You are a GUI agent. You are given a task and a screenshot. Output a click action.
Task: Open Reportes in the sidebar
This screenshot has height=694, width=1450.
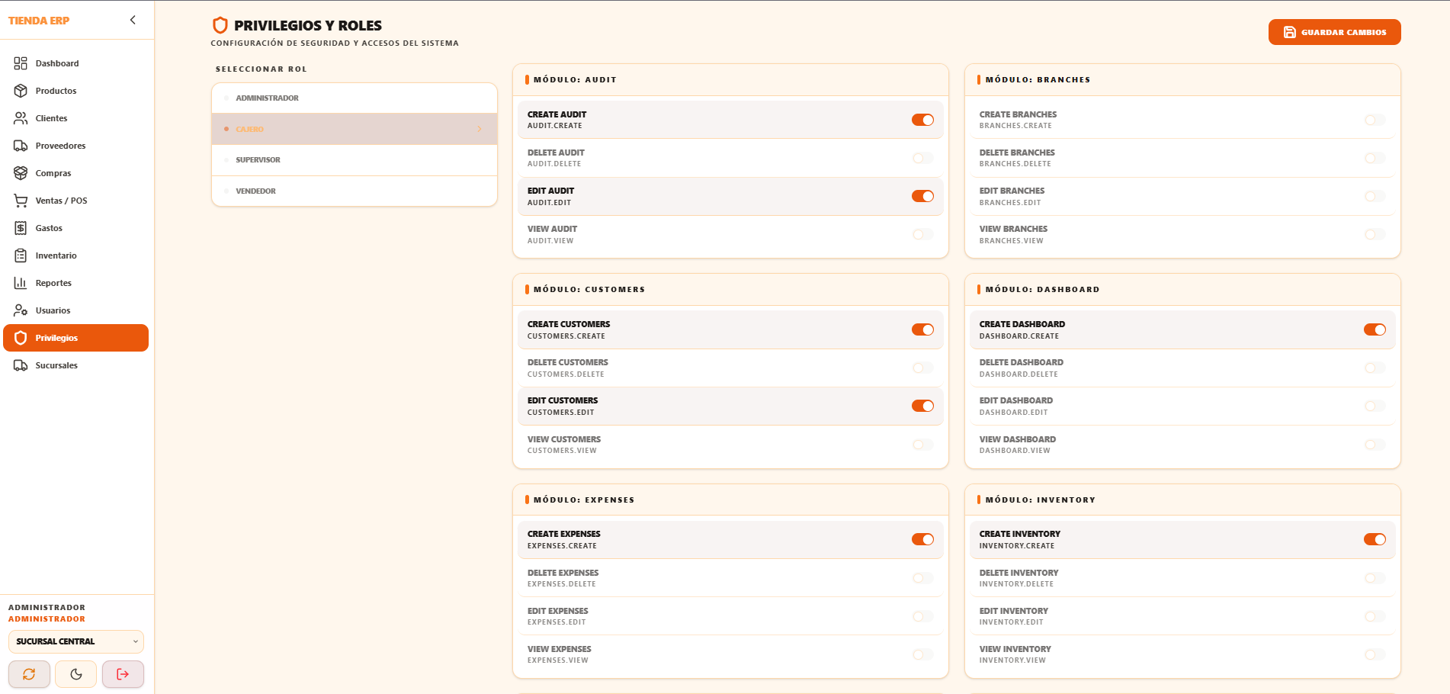point(76,283)
